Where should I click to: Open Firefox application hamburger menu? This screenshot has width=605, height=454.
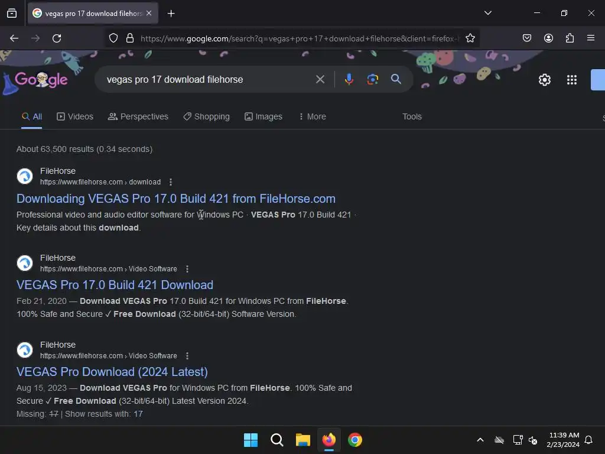tap(590, 38)
